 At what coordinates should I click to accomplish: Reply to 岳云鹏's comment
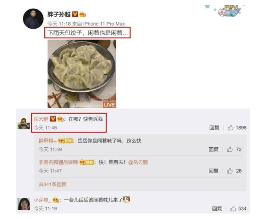pos(214,128)
